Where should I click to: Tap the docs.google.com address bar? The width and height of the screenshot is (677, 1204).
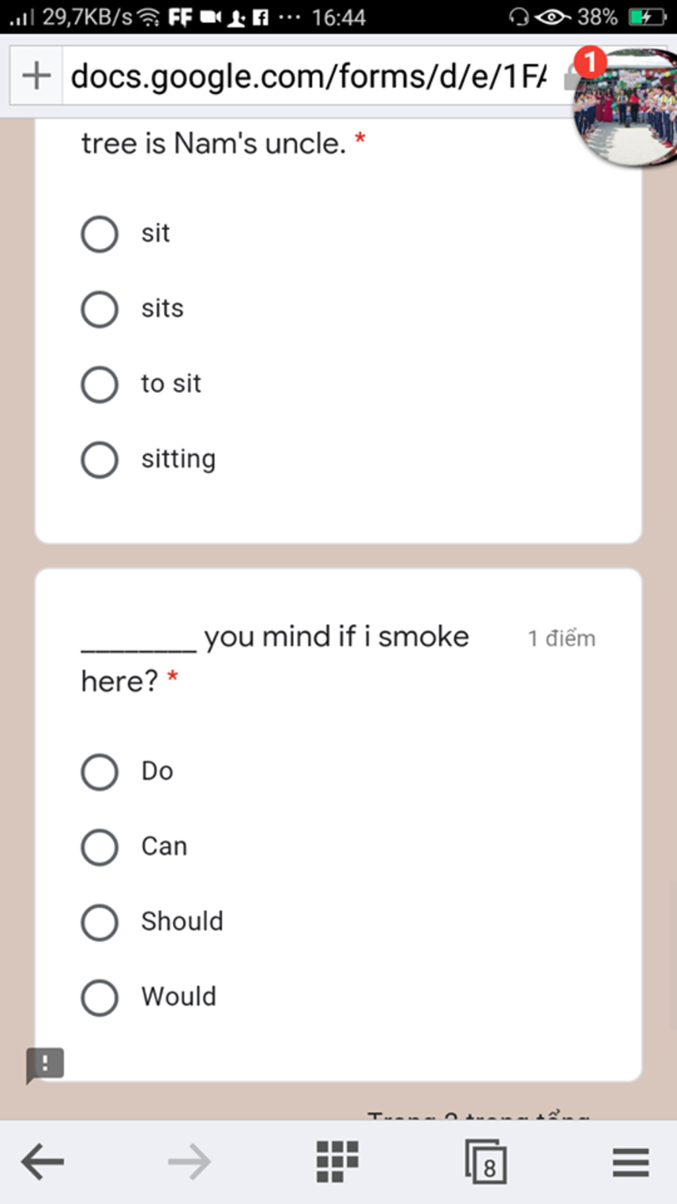point(308,76)
